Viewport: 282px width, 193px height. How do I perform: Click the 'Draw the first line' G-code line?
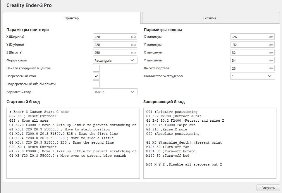(x=64, y=134)
